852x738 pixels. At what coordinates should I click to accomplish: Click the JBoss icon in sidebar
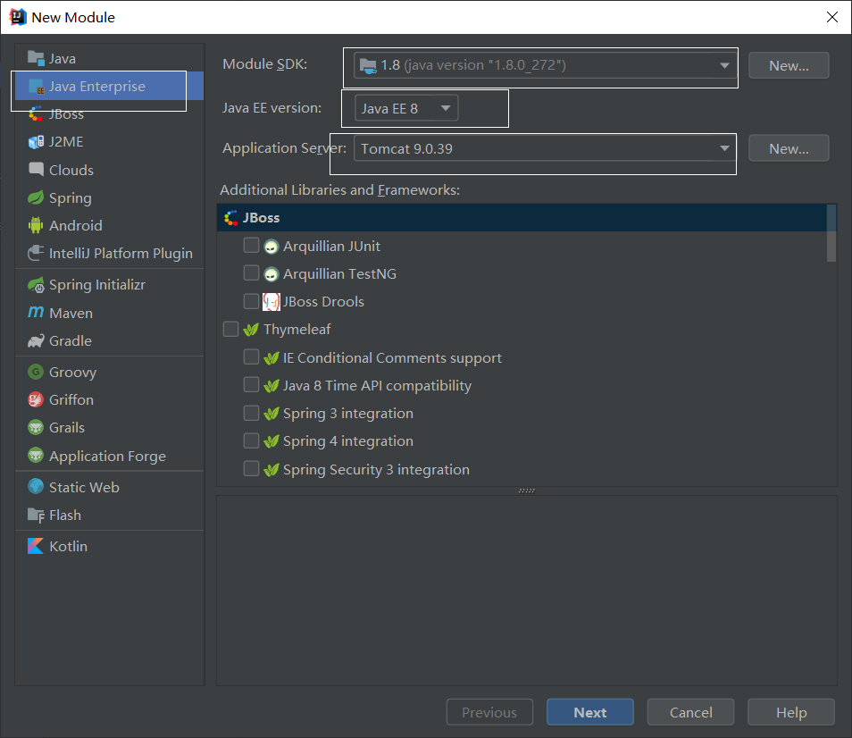click(x=36, y=114)
